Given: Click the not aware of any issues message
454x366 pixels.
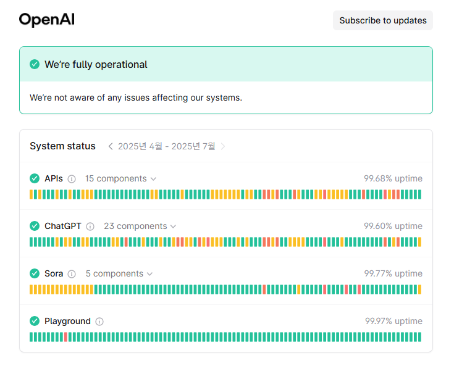Looking at the screenshot, I should [x=136, y=98].
